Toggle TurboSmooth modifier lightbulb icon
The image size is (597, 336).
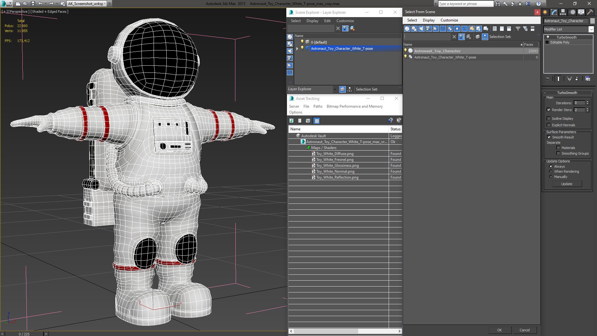pos(548,37)
